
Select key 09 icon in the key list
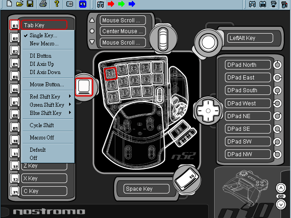tap(15, 127)
